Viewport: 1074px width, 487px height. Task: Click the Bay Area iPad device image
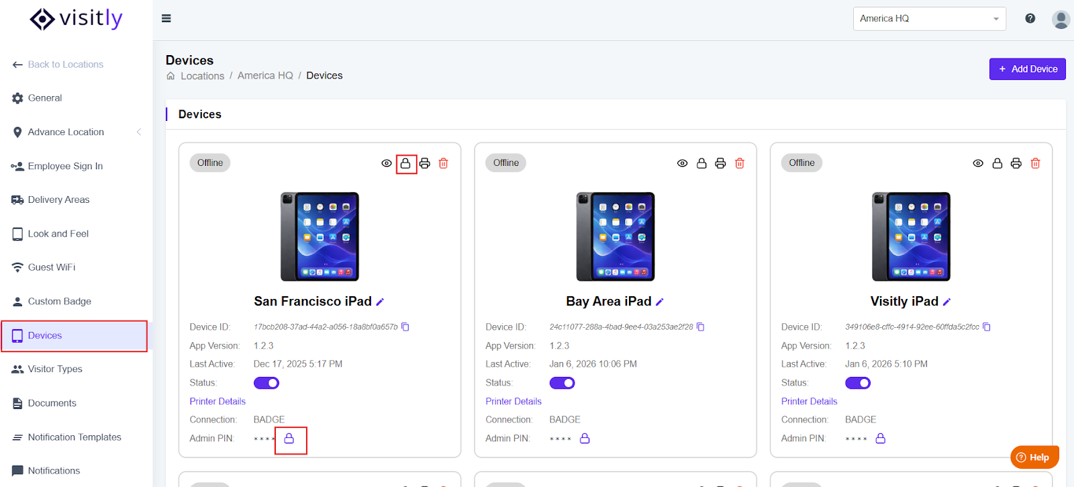pos(616,236)
